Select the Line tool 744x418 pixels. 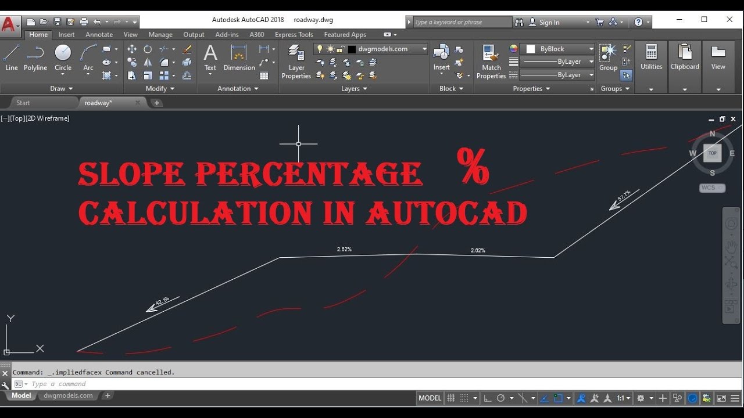11,58
